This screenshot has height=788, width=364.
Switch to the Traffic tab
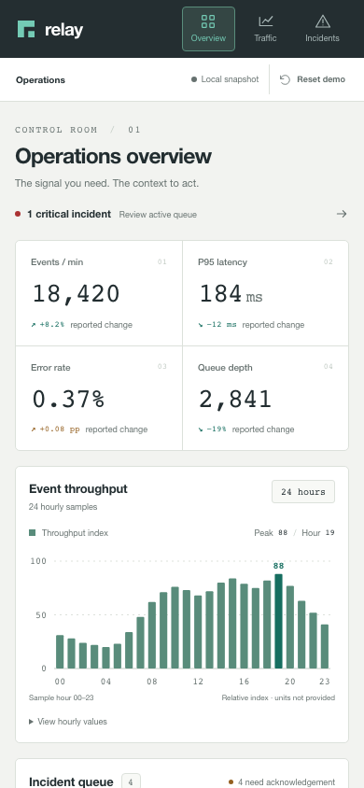(265, 29)
